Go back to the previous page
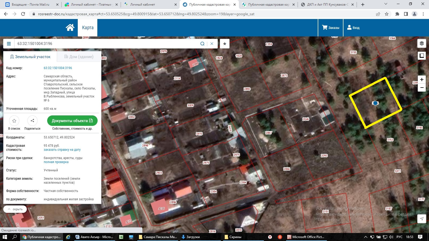 [x=6, y=14]
